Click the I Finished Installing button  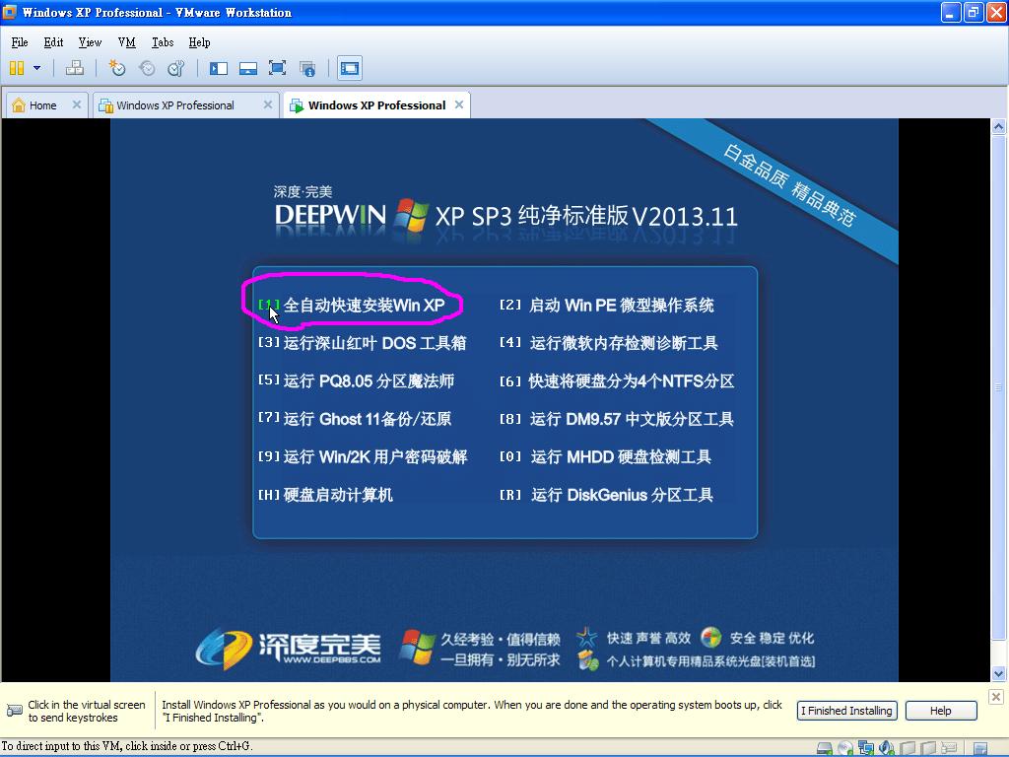(x=846, y=711)
